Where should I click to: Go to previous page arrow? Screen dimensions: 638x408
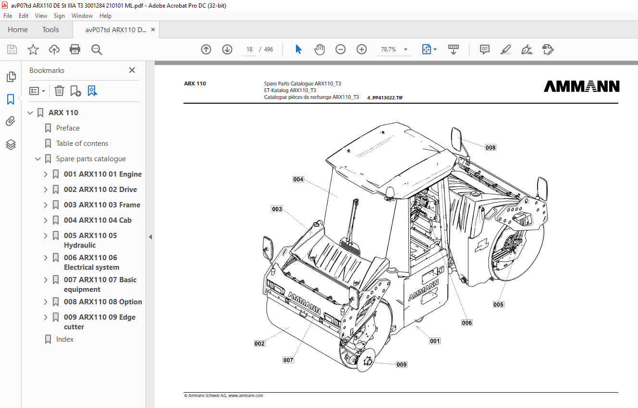coord(206,49)
